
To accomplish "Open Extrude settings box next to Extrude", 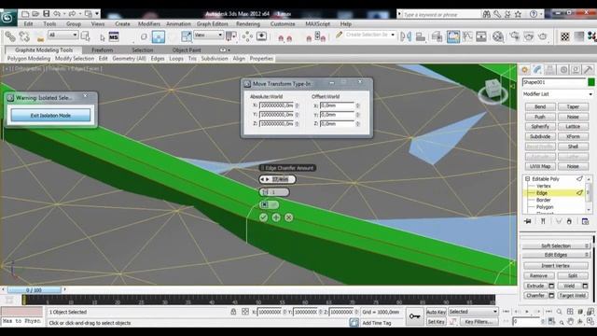I will pyautogui.click(x=551, y=286).
